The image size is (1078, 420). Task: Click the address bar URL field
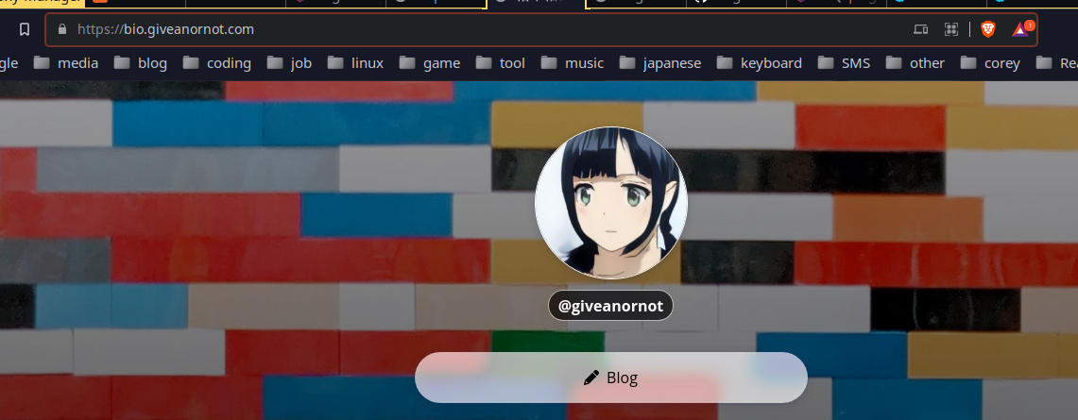click(x=472, y=29)
